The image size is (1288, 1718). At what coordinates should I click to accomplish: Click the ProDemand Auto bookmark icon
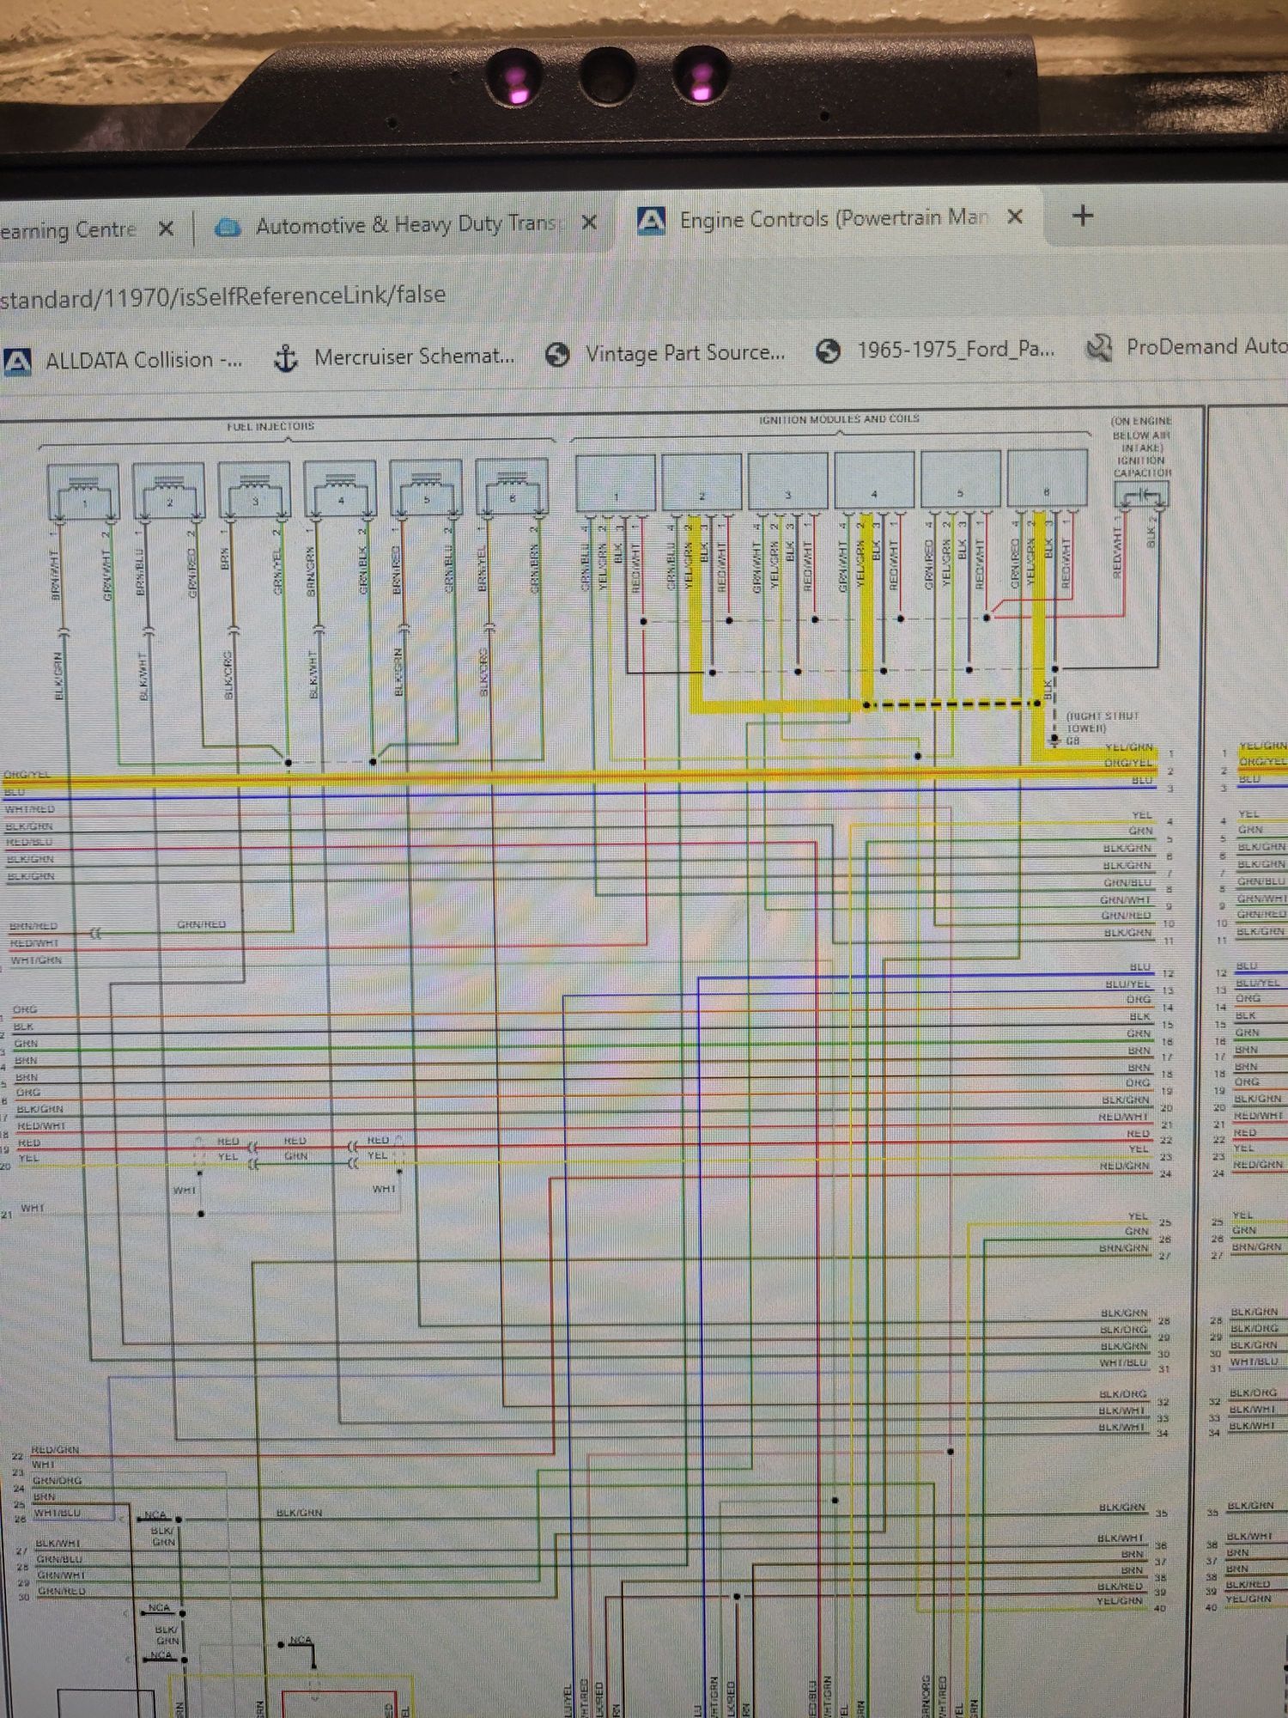1099,348
